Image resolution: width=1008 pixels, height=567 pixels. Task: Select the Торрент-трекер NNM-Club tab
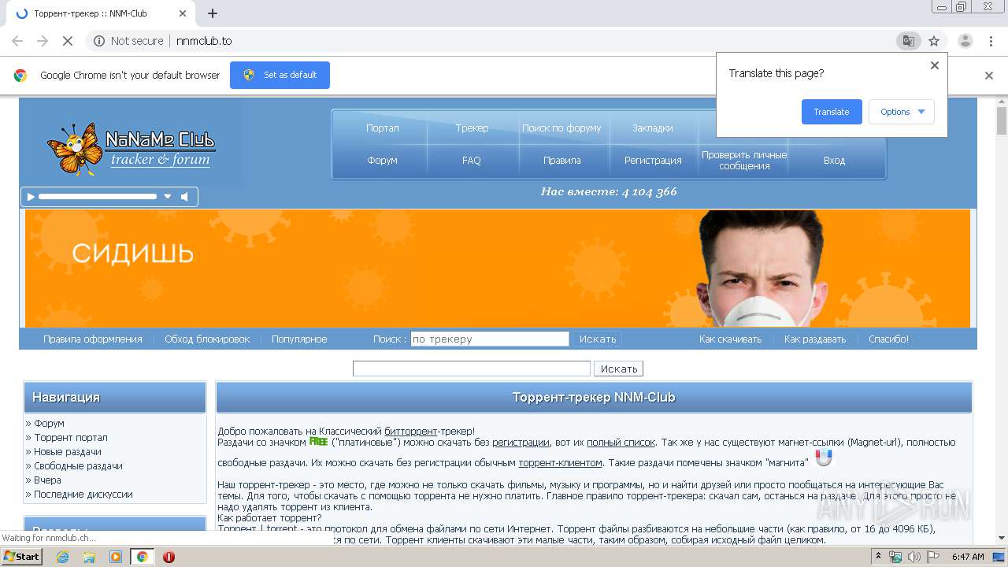tap(100, 13)
